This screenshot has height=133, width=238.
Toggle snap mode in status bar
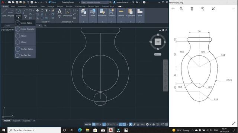97,125
